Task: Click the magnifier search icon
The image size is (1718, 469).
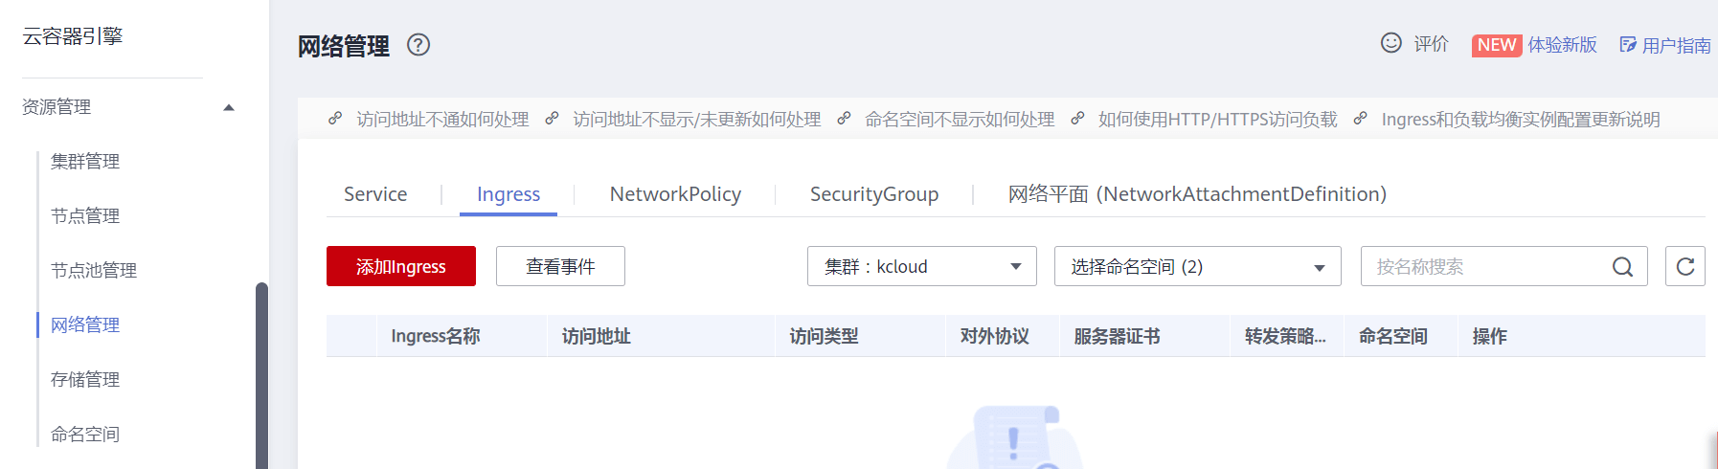Action: click(1622, 267)
